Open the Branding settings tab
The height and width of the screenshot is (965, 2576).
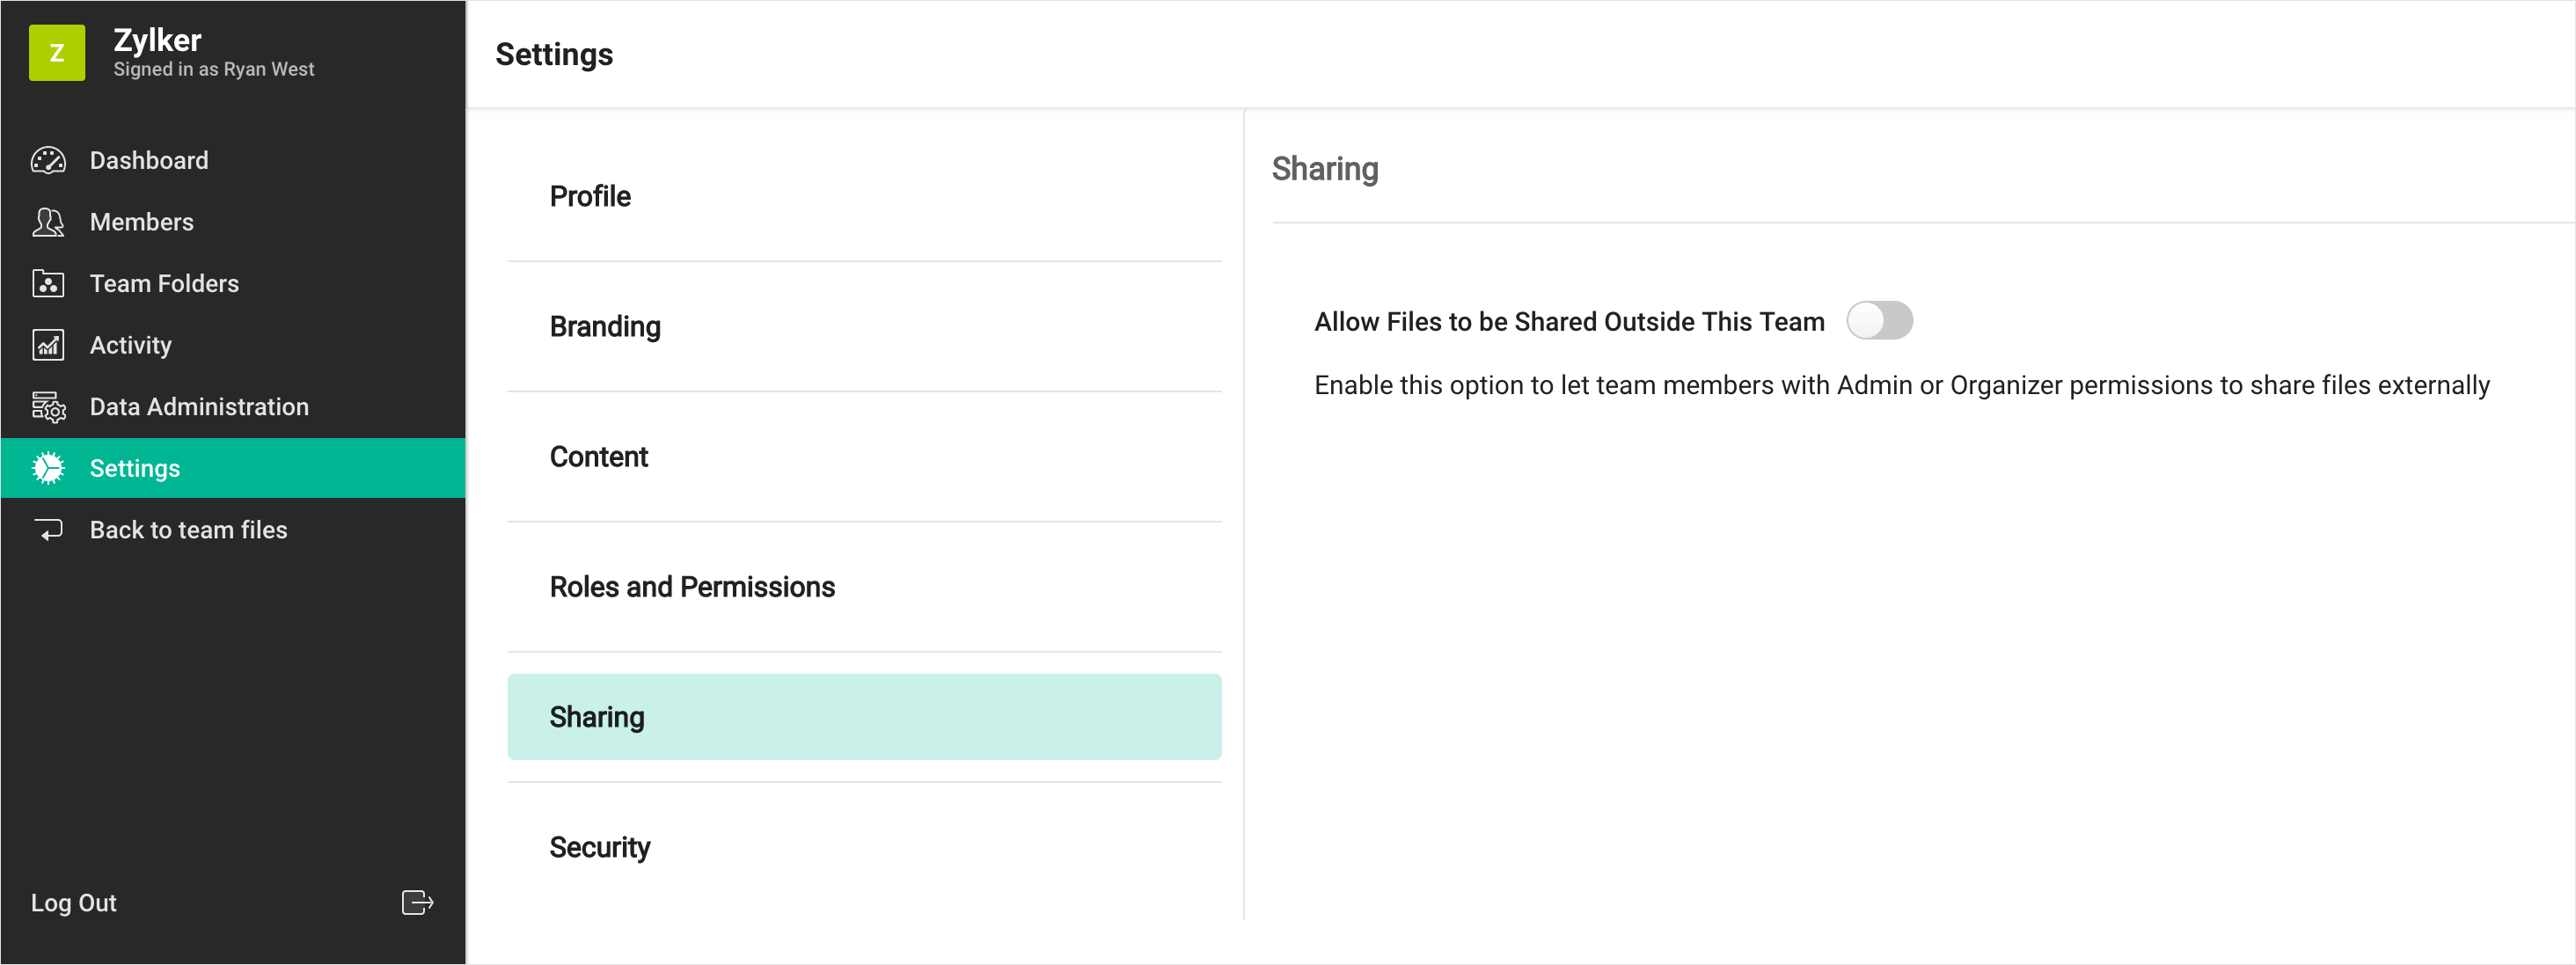coord(864,327)
